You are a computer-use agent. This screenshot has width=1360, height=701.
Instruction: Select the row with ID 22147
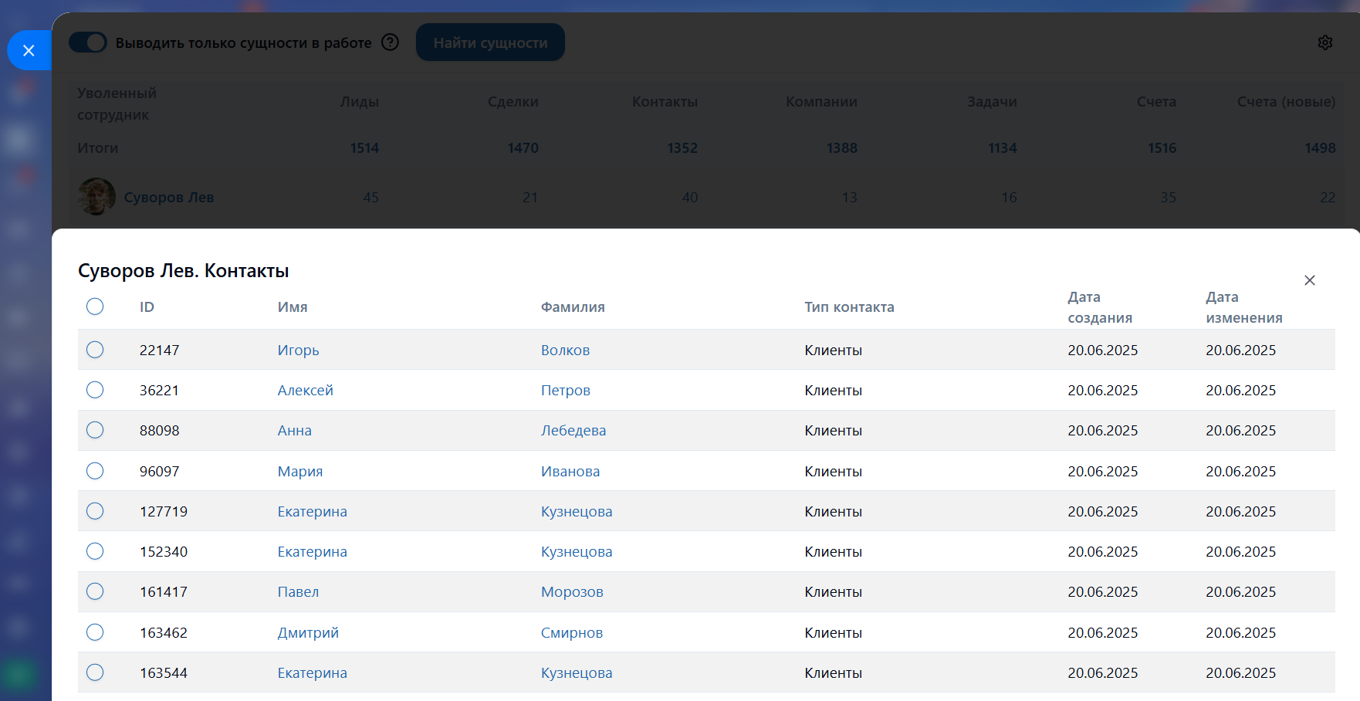click(x=95, y=350)
